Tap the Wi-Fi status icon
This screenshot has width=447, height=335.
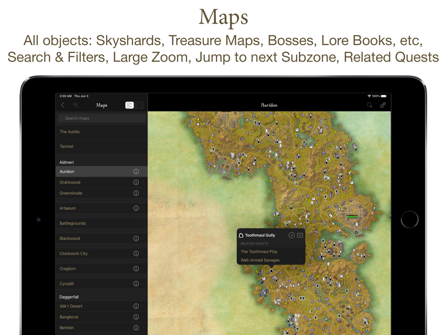tap(369, 96)
